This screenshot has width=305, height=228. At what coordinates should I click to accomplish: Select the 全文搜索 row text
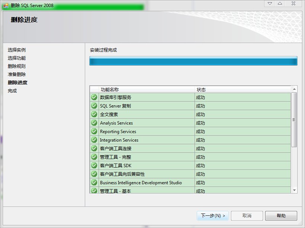click(x=109, y=115)
